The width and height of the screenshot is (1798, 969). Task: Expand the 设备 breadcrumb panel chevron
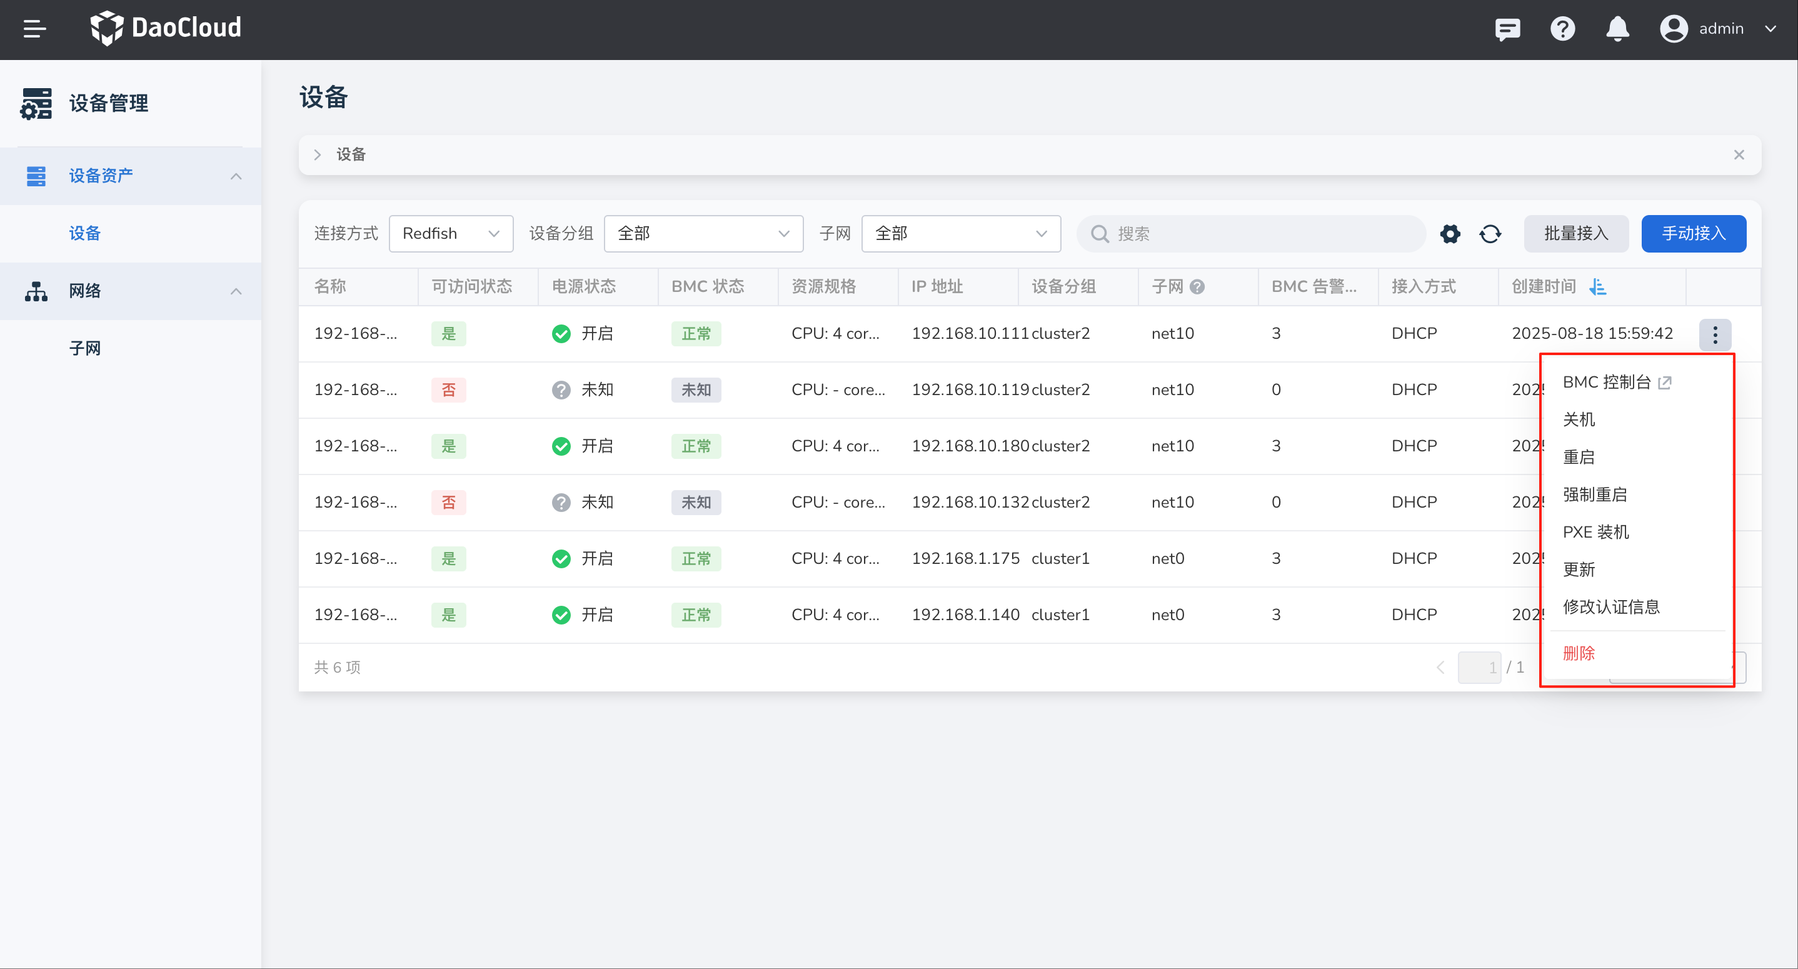tap(318, 155)
